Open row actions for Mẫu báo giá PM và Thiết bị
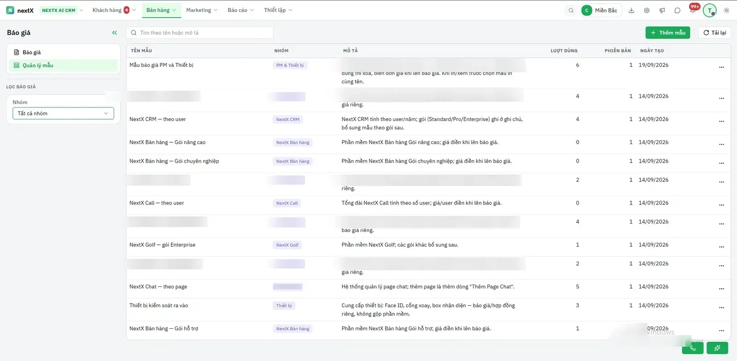 point(722,67)
